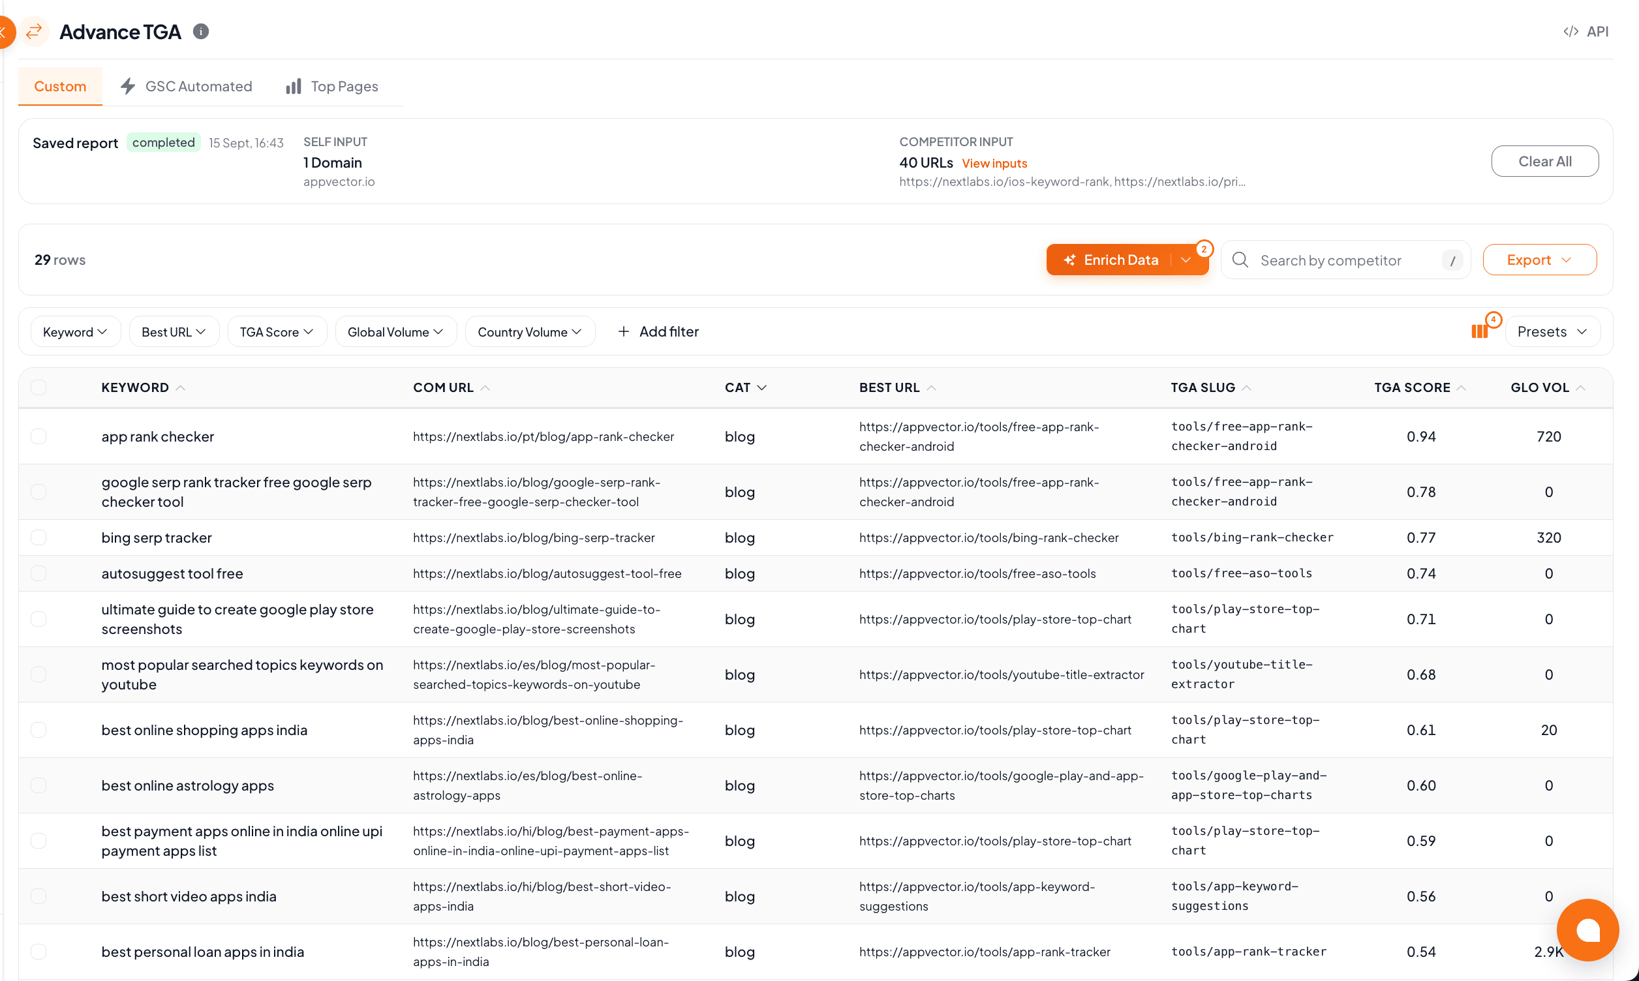Select the 'best personal loan apps in india' keyword
The width and height of the screenshot is (1639, 981).
[x=202, y=952]
